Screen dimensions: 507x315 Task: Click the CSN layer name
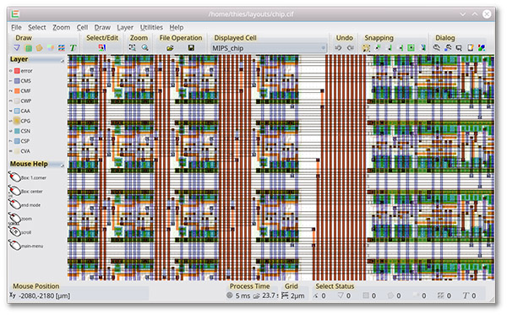pos(25,131)
